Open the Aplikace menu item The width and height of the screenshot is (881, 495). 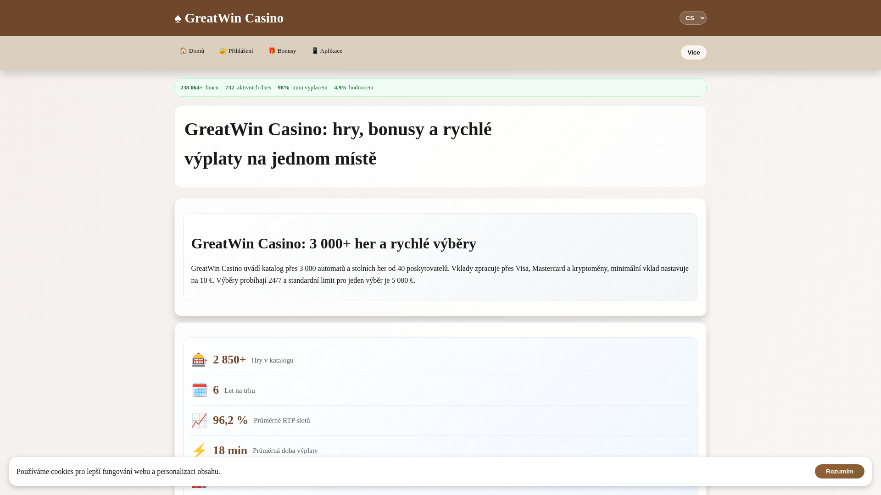click(x=327, y=51)
